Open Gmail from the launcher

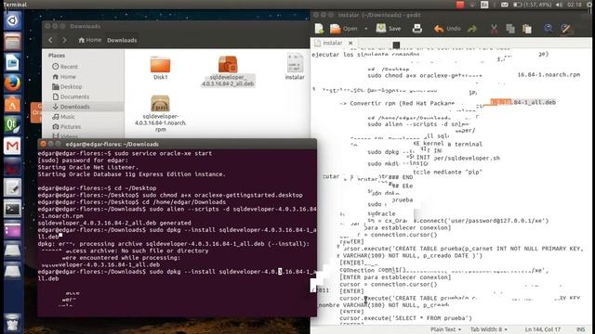pyautogui.click(x=12, y=146)
